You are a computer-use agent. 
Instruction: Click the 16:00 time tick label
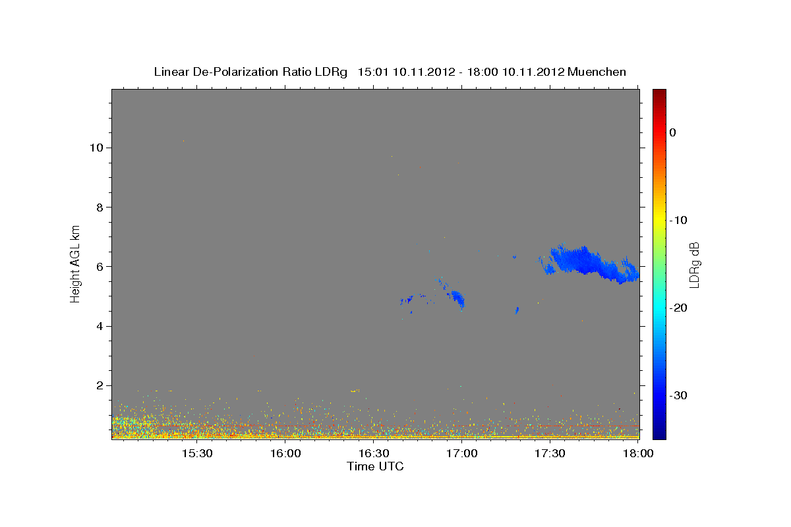coord(285,453)
